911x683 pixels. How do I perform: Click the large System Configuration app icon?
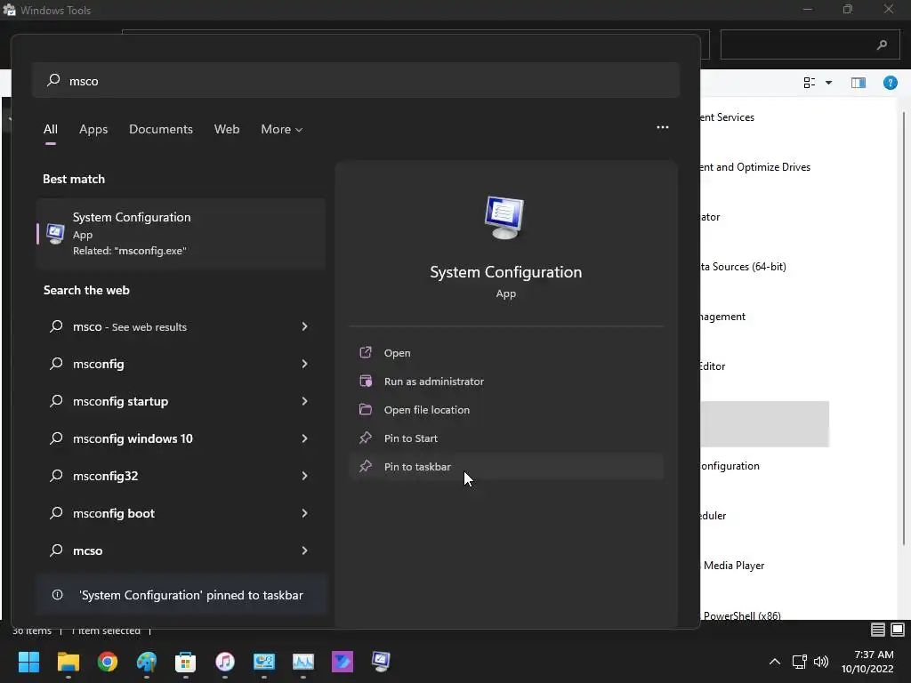tap(505, 218)
